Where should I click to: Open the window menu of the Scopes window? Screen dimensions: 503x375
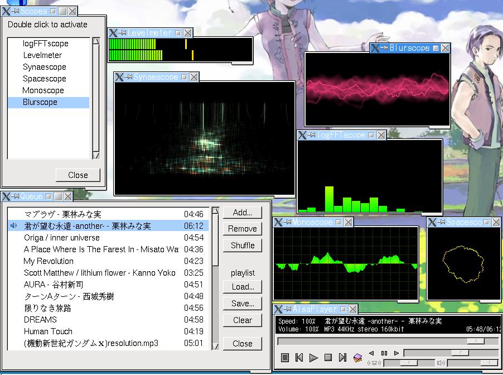tap(6, 11)
